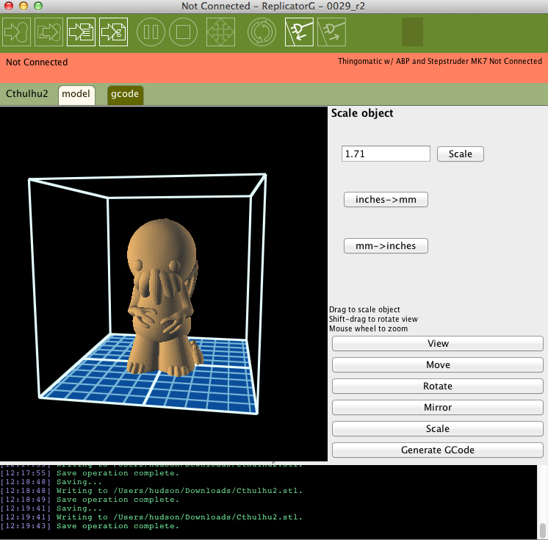Click the Pause build icon

[151, 32]
